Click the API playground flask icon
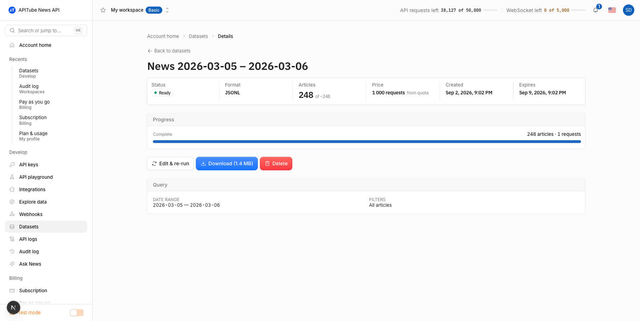Viewport: 640px width, 321px height. tap(12, 177)
